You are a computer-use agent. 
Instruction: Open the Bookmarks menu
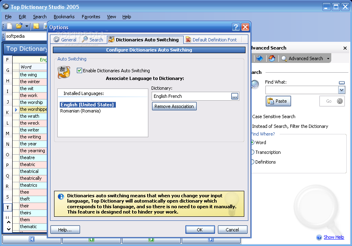(x=64, y=17)
